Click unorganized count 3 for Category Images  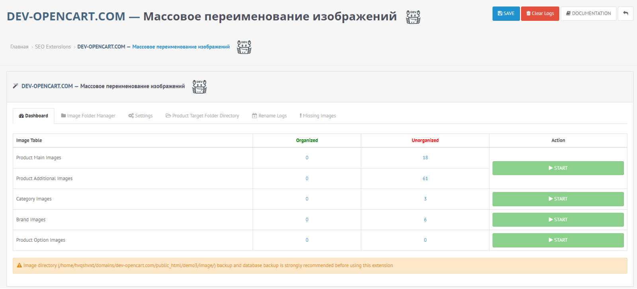[425, 199]
